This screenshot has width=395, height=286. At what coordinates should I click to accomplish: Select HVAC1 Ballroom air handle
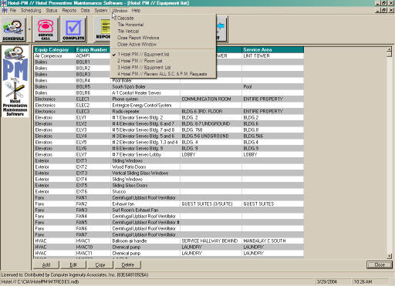pos(169,241)
